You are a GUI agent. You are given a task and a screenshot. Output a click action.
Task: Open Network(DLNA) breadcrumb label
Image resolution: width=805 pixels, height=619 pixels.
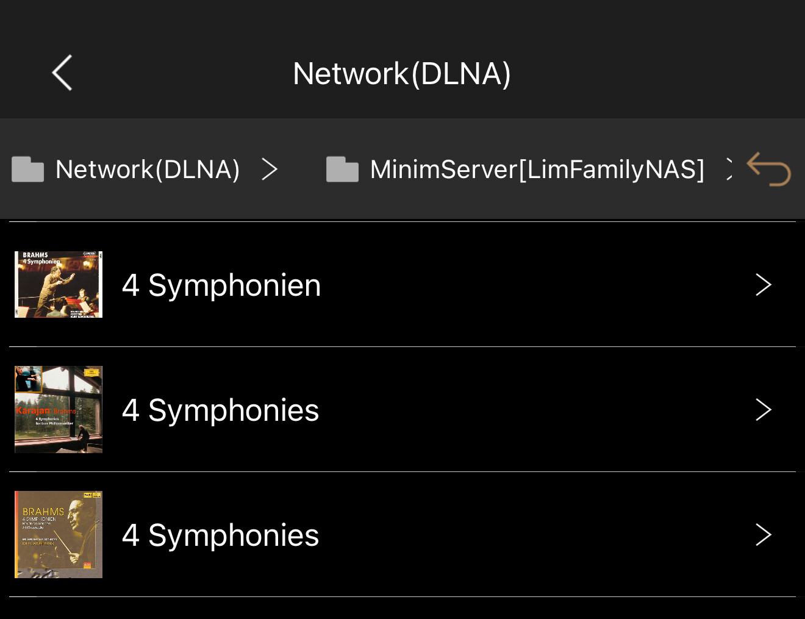pos(148,170)
